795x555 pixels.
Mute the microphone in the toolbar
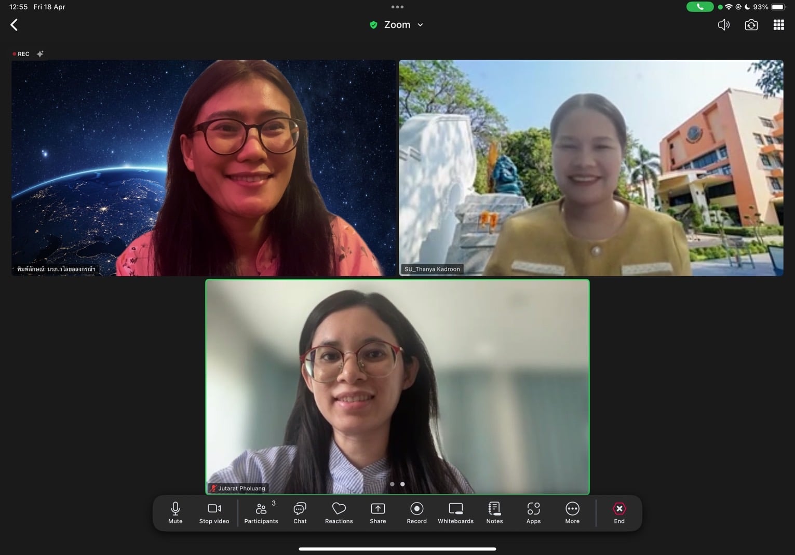tap(175, 512)
